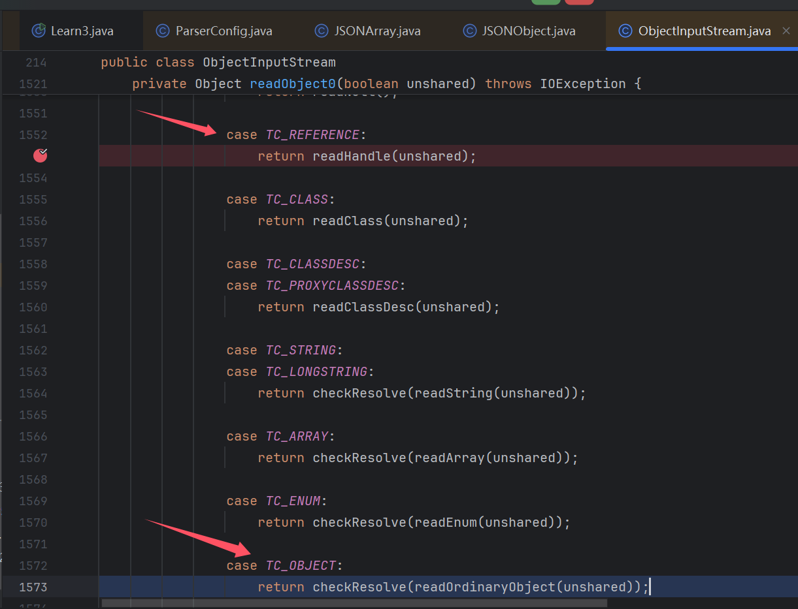Click line number 1521 in the gutter

(x=33, y=84)
